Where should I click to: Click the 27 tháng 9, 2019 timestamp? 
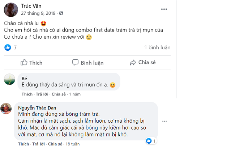(38, 13)
